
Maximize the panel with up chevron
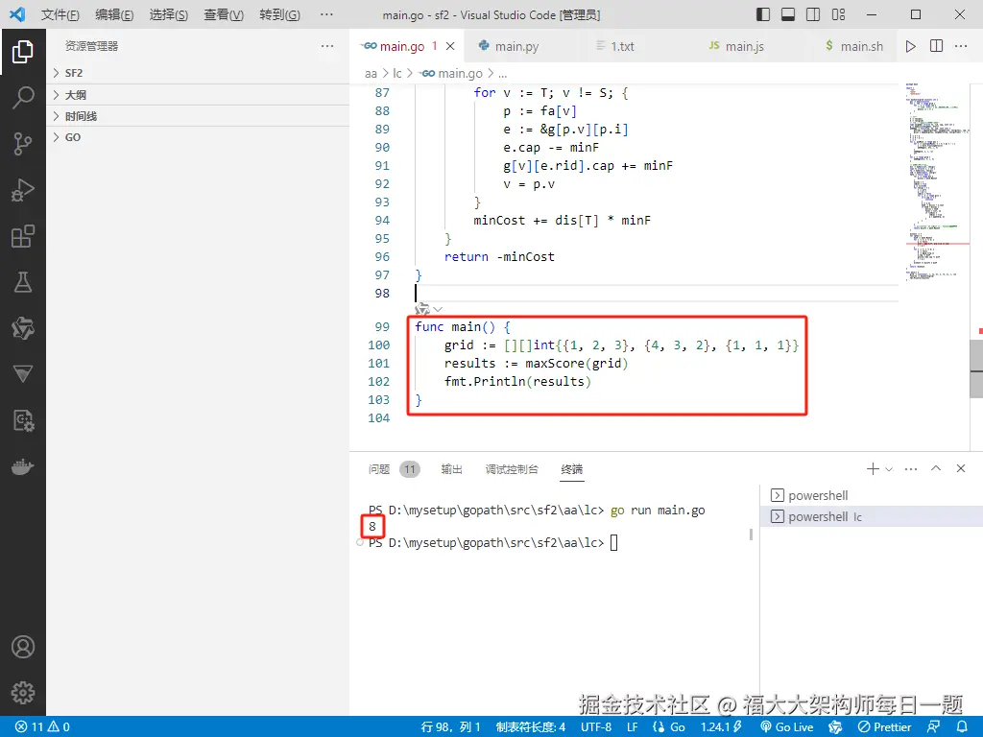936,468
